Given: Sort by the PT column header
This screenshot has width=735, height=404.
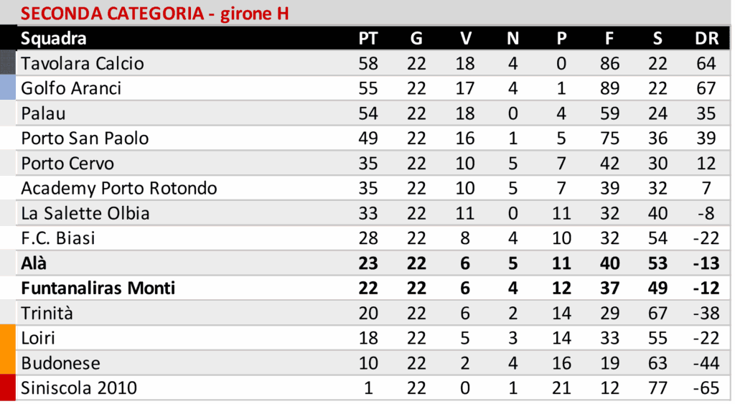Looking at the screenshot, I should point(367,39).
